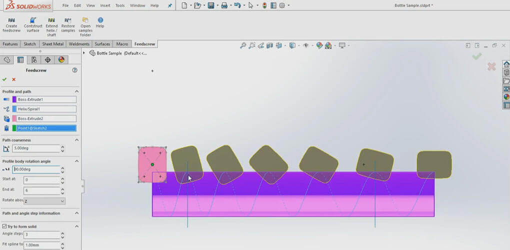Open the Rotate about Z dropdown
This screenshot has width=510, height=250.
point(44,201)
